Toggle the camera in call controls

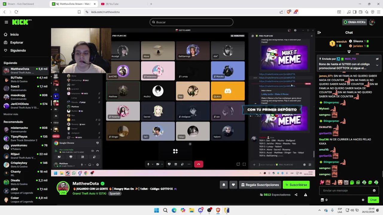158,164
